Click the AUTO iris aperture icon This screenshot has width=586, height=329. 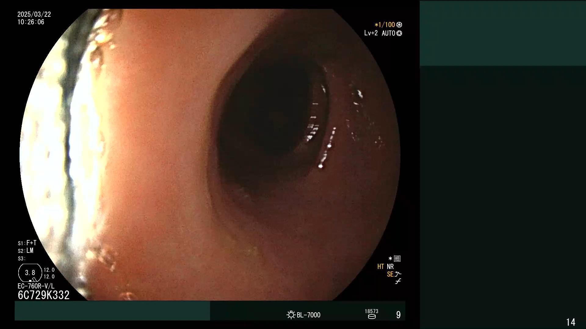click(x=399, y=33)
